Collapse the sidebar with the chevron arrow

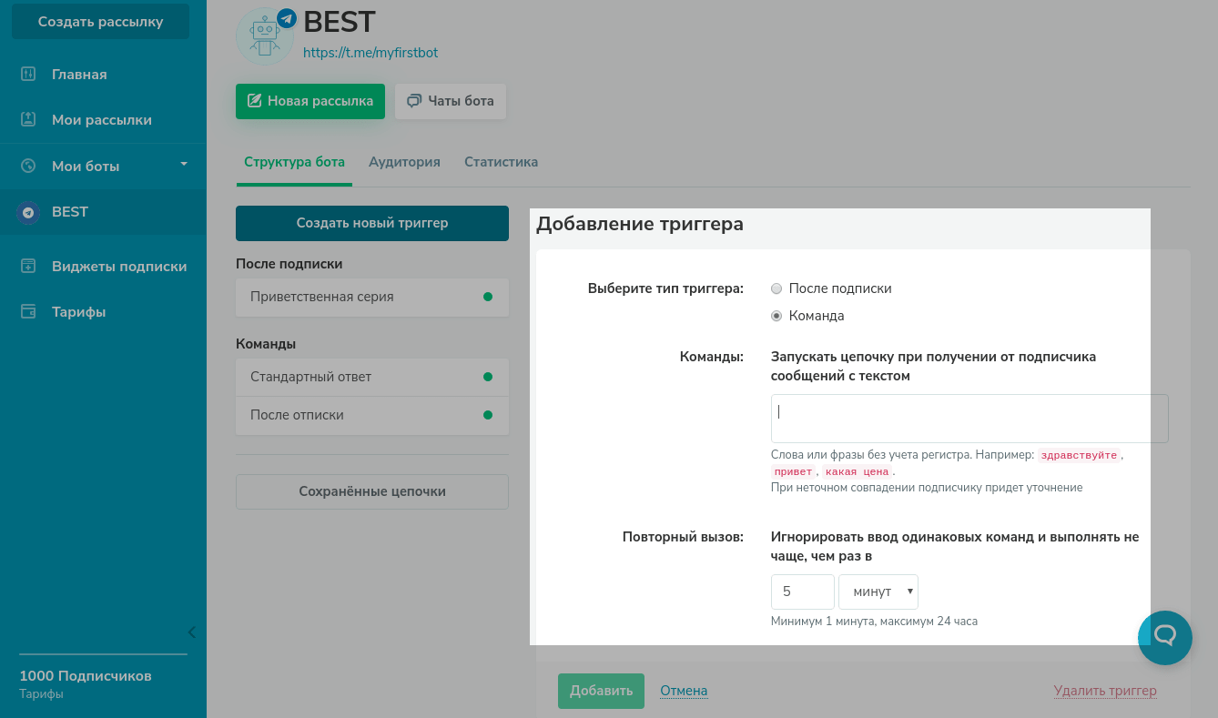point(191,632)
